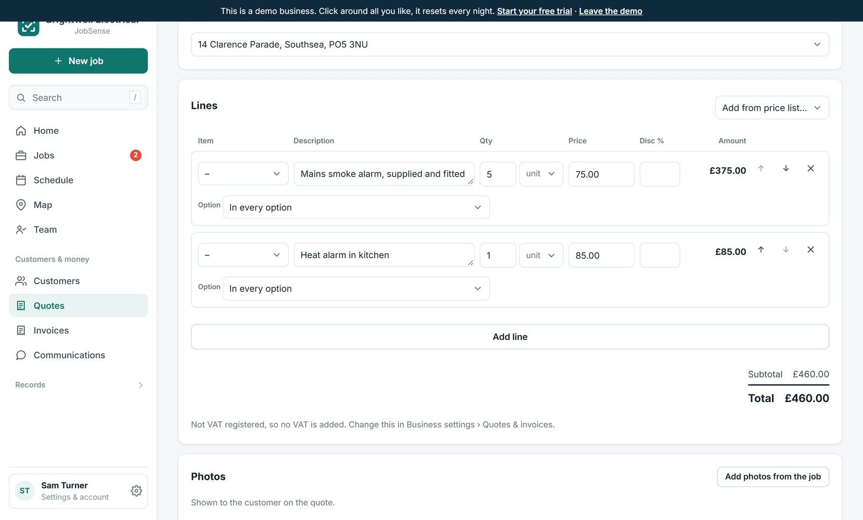The width and height of the screenshot is (863, 520).
Task: Move the Mains smoke alarm line up
Action: pyautogui.click(x=761, y=169)
